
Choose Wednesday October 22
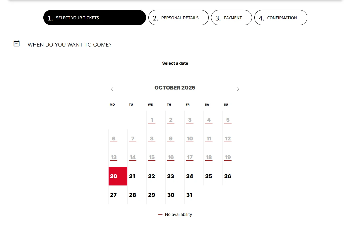[x=152, y=176]
